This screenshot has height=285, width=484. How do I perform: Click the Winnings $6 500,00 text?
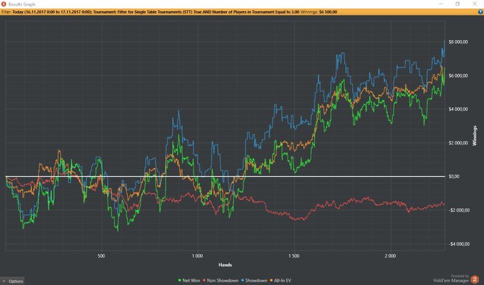(x=319, y=12)
